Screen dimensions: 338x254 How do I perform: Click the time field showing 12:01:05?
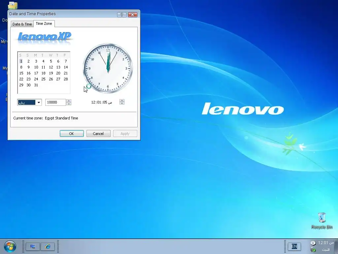point(102,103)
